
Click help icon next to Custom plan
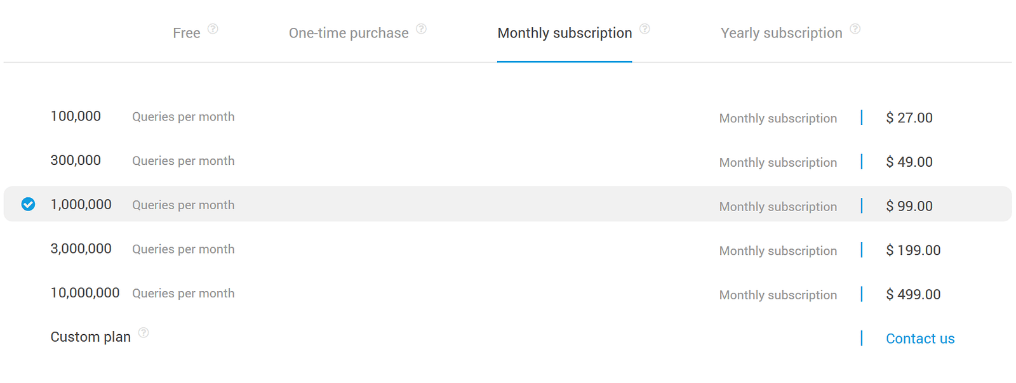click(x=144, y=332)
